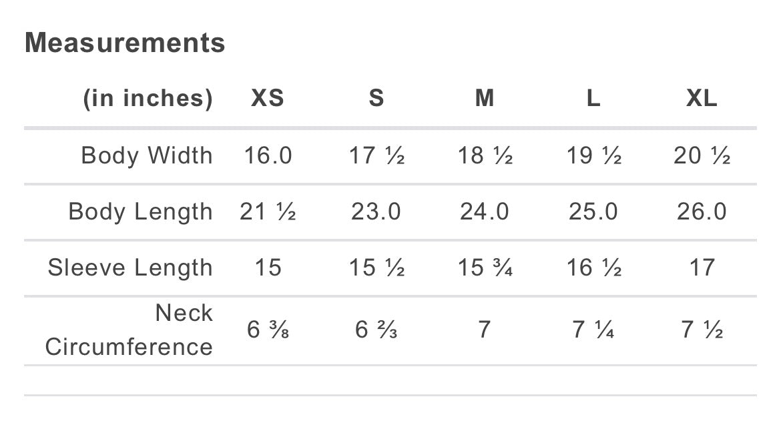Screen dimensions: 781x437
Task: Click the (in inches) unit label
Action: (x=148, y=99)
